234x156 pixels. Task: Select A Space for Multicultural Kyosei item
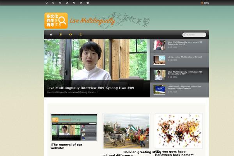(179, 60)
